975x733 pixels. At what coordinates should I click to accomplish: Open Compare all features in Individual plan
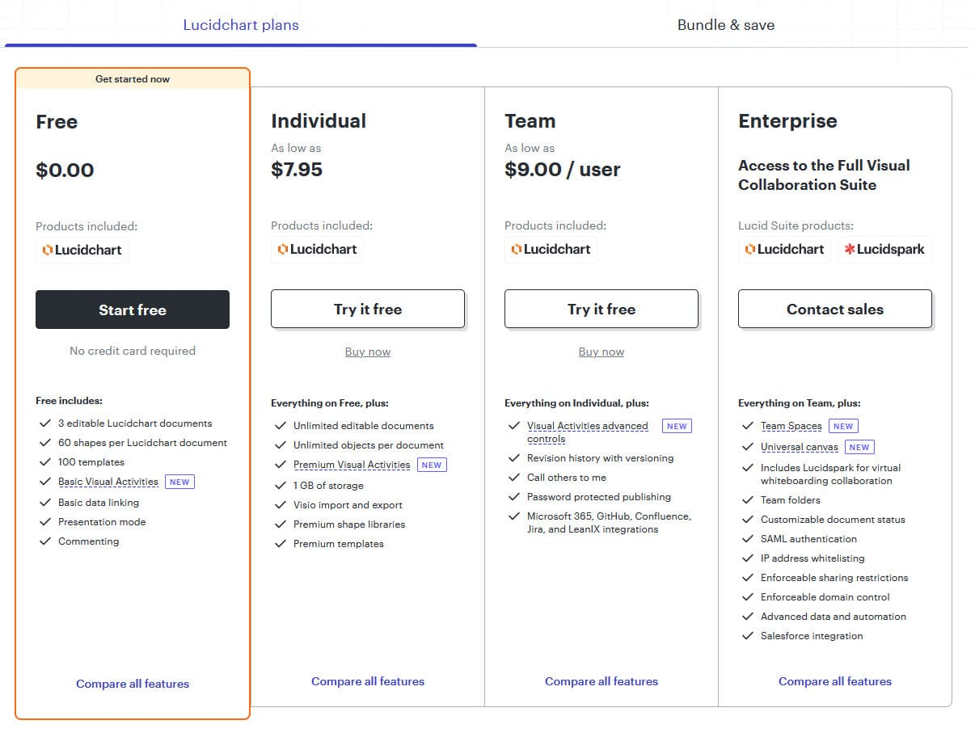[368, 681]
